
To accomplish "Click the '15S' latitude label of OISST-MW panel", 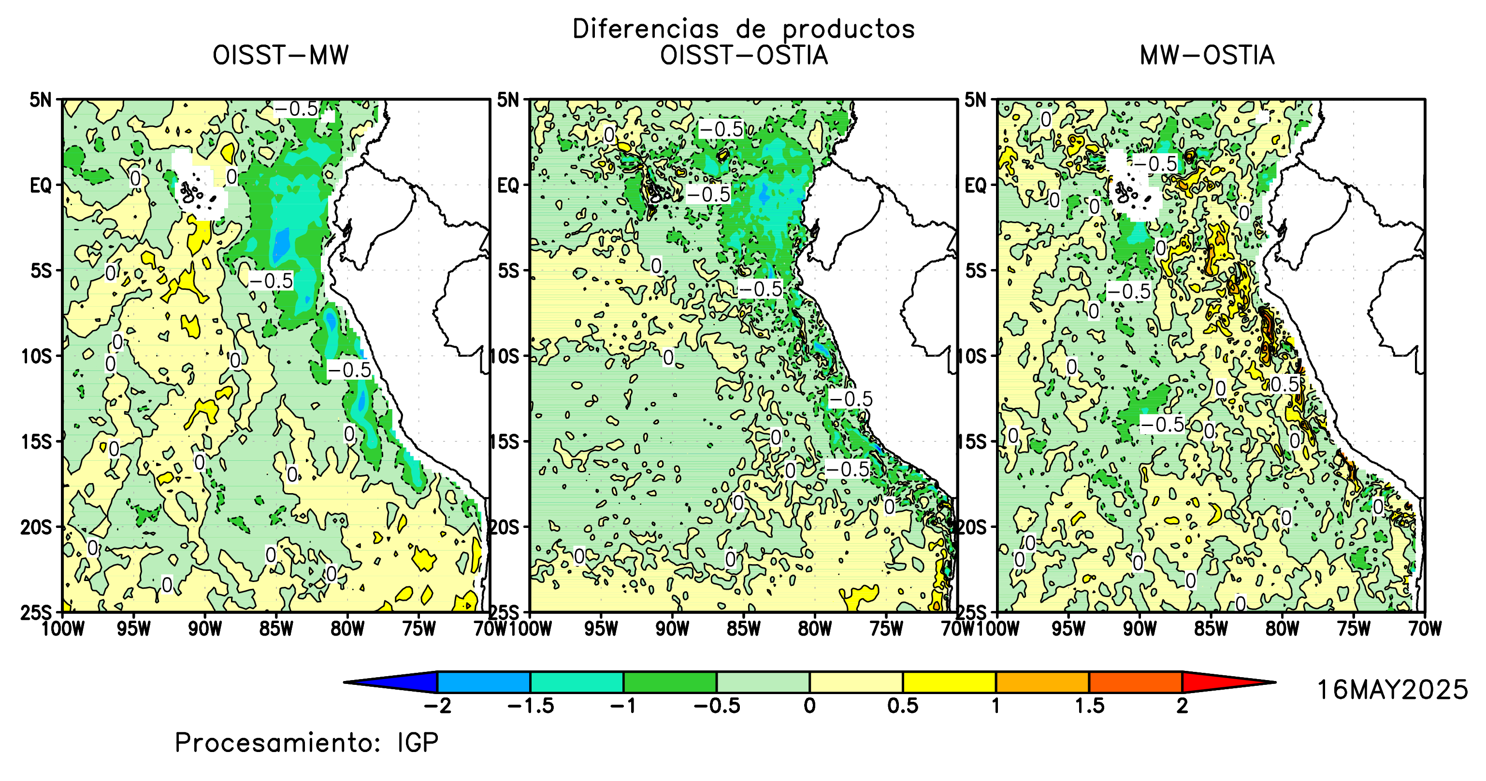I will click(x=36, y=442).
